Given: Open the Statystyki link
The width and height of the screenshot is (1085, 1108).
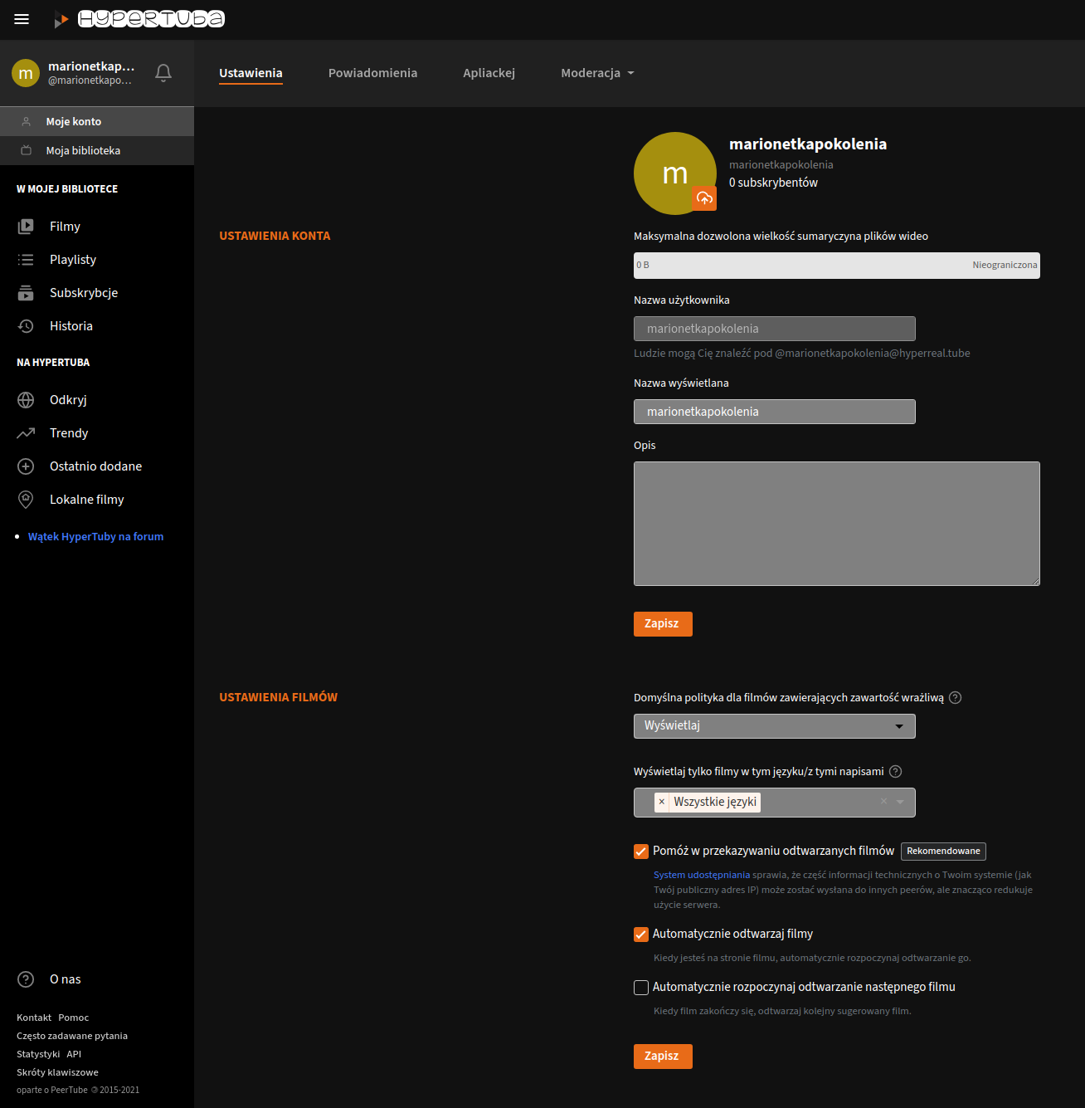Looking at the screenshot, I should tap(38, 1054).
